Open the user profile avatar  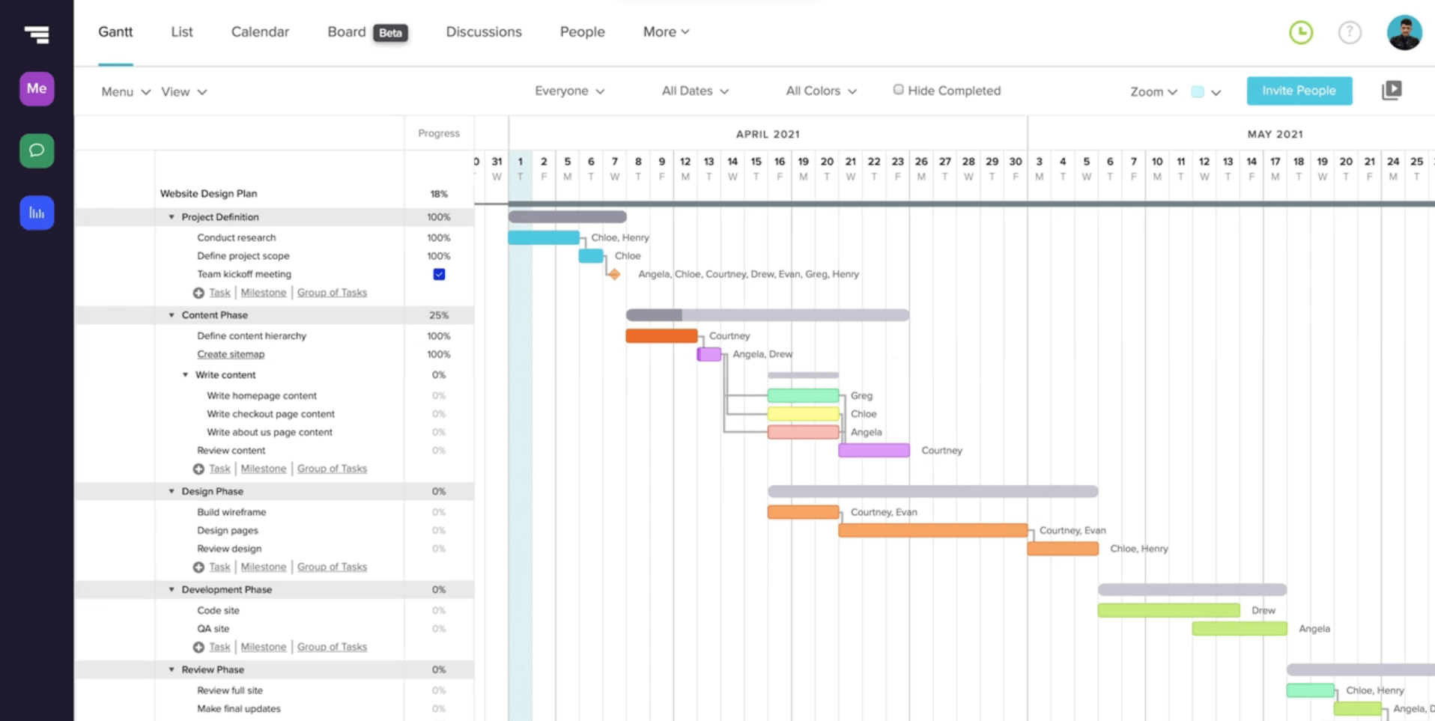pos(1404,32)
